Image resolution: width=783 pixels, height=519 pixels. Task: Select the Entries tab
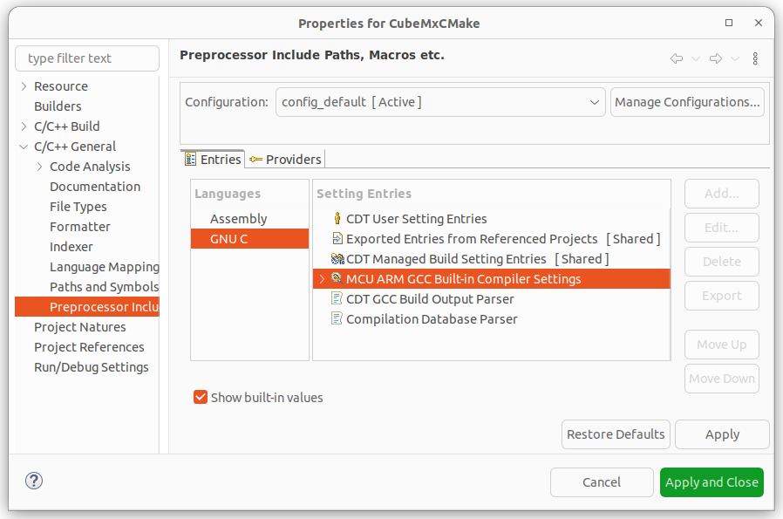213,160
